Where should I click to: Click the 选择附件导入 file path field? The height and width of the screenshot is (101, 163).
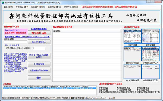point(15,42)
